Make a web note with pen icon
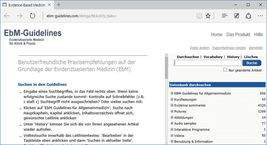Image resolution: width=267 pixels, height=145 pixels. [x=236, y=16]
